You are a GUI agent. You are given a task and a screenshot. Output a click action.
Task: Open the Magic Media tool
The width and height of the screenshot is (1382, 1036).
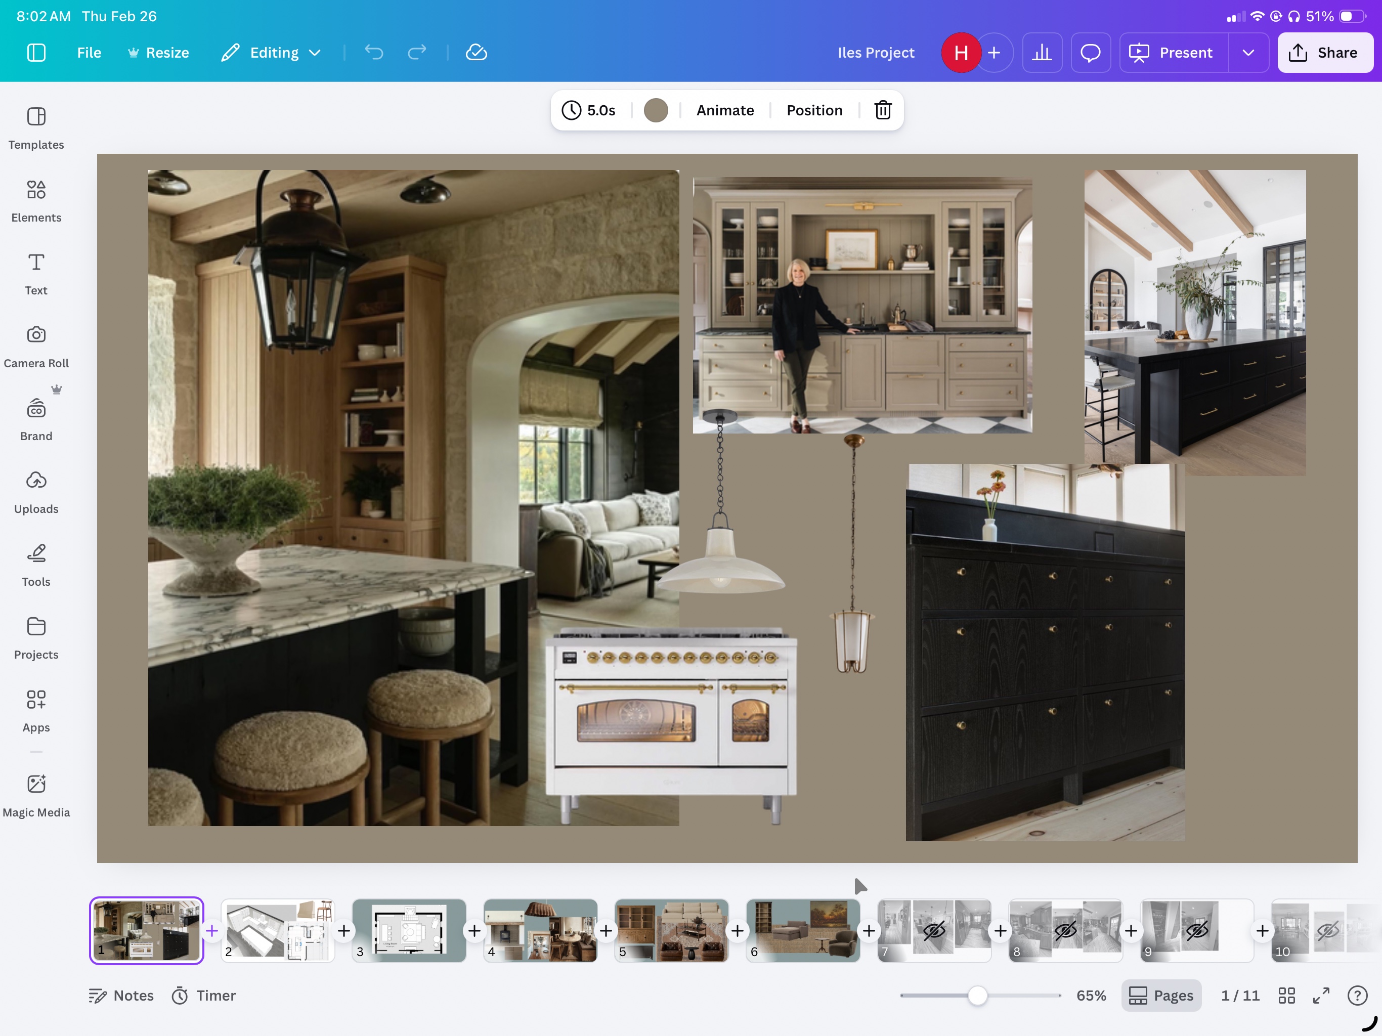point(36,794)
